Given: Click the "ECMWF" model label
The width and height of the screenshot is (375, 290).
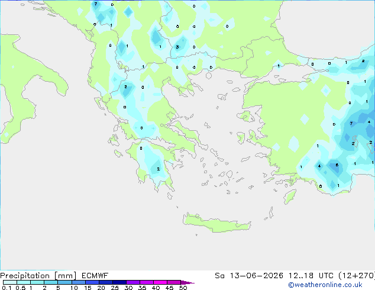Looking at the screenshot, I should click(95, 276).
